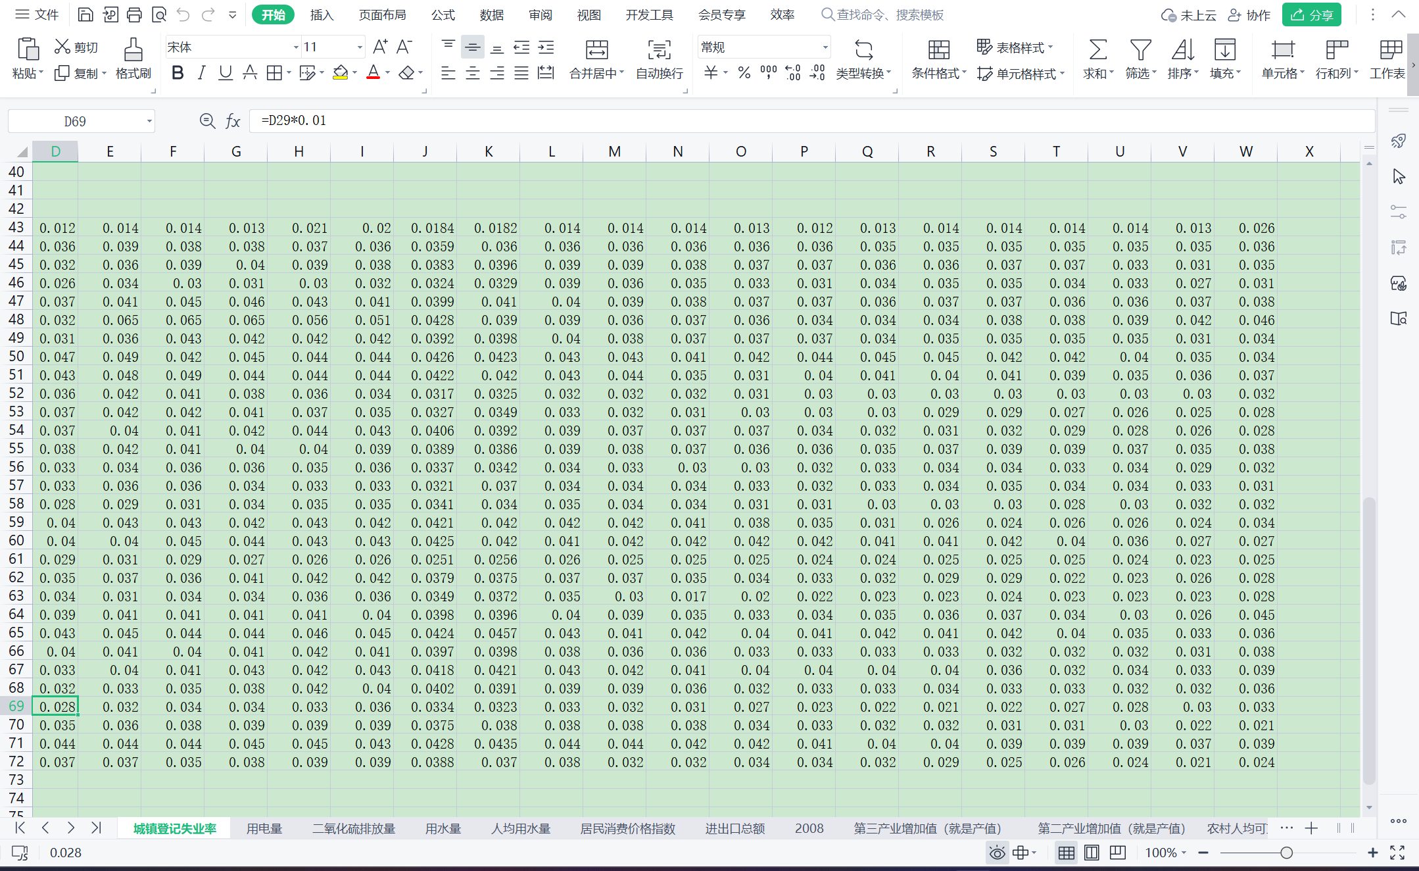The height and width of the screenshot is (871, 1419).
Task: Toggle eye protection mode in status bar
Action: click(x=997, y=853)
